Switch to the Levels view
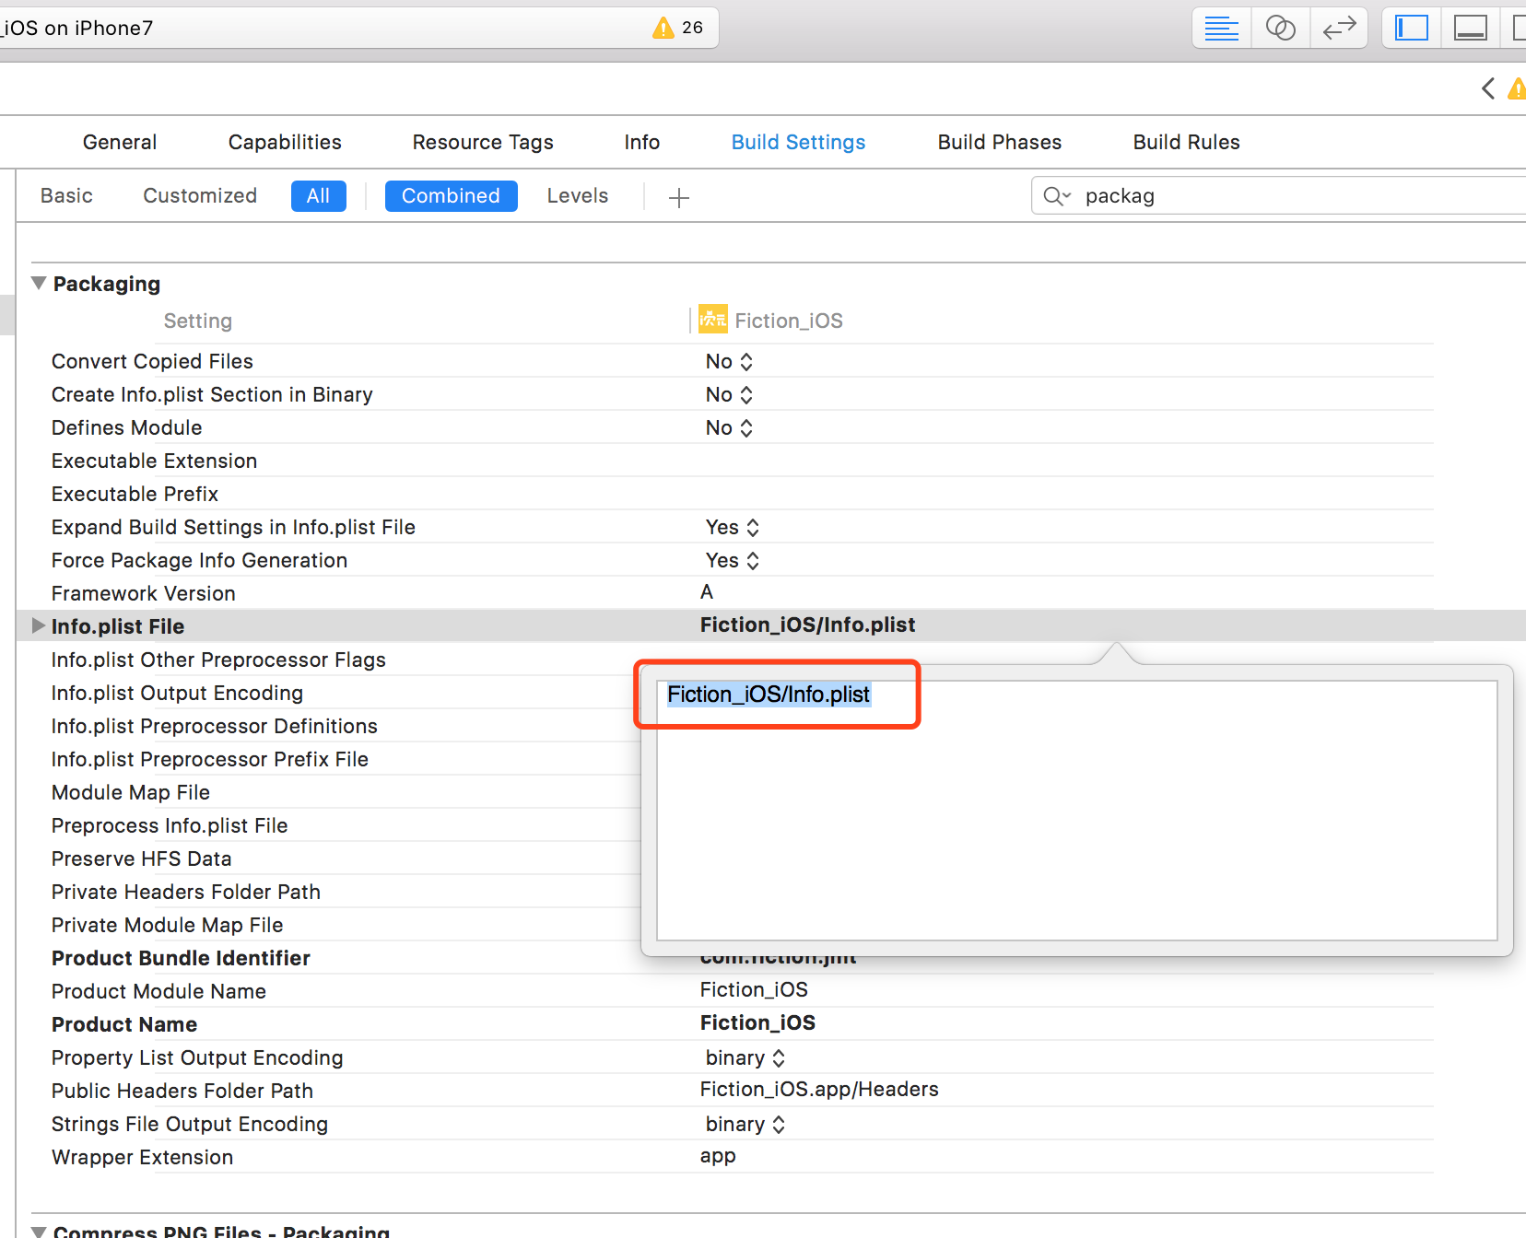The image size is (1526, 1238). click(x=577, y=195)
